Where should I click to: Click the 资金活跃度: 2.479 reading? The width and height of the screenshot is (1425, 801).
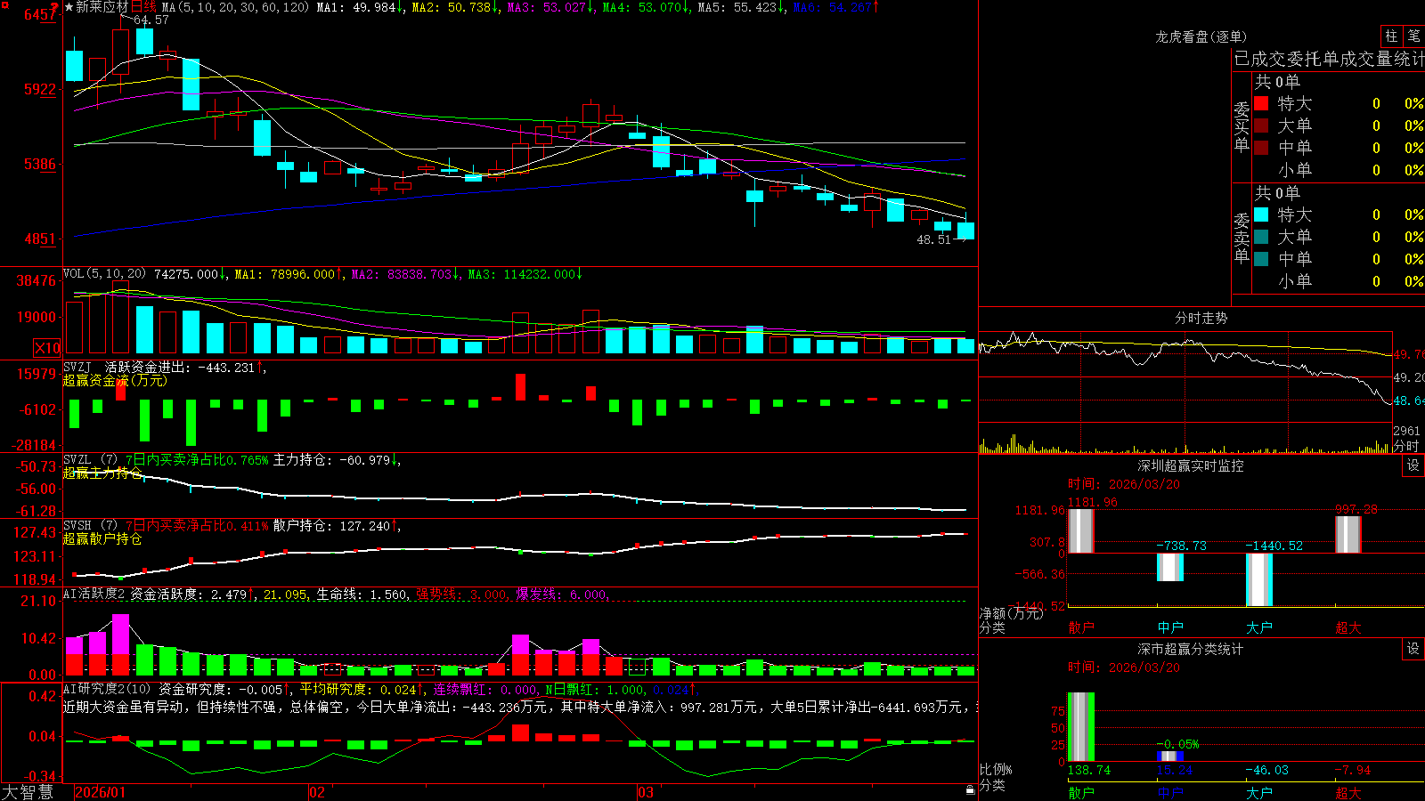coord(189,594)
